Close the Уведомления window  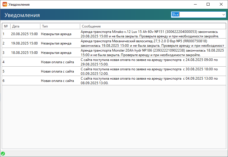221,5
